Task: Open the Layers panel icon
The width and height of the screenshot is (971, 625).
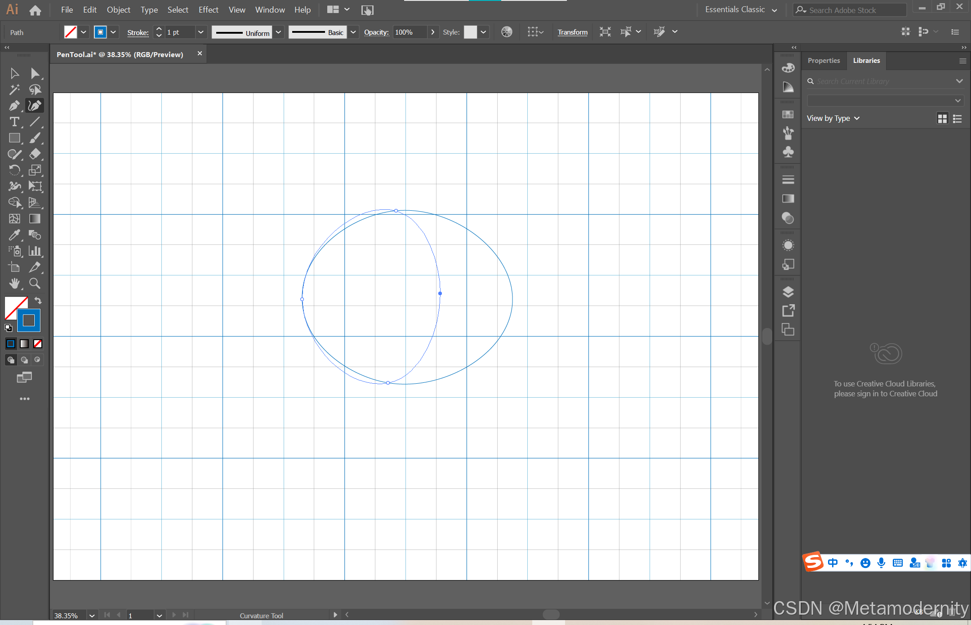Action: 788,292
